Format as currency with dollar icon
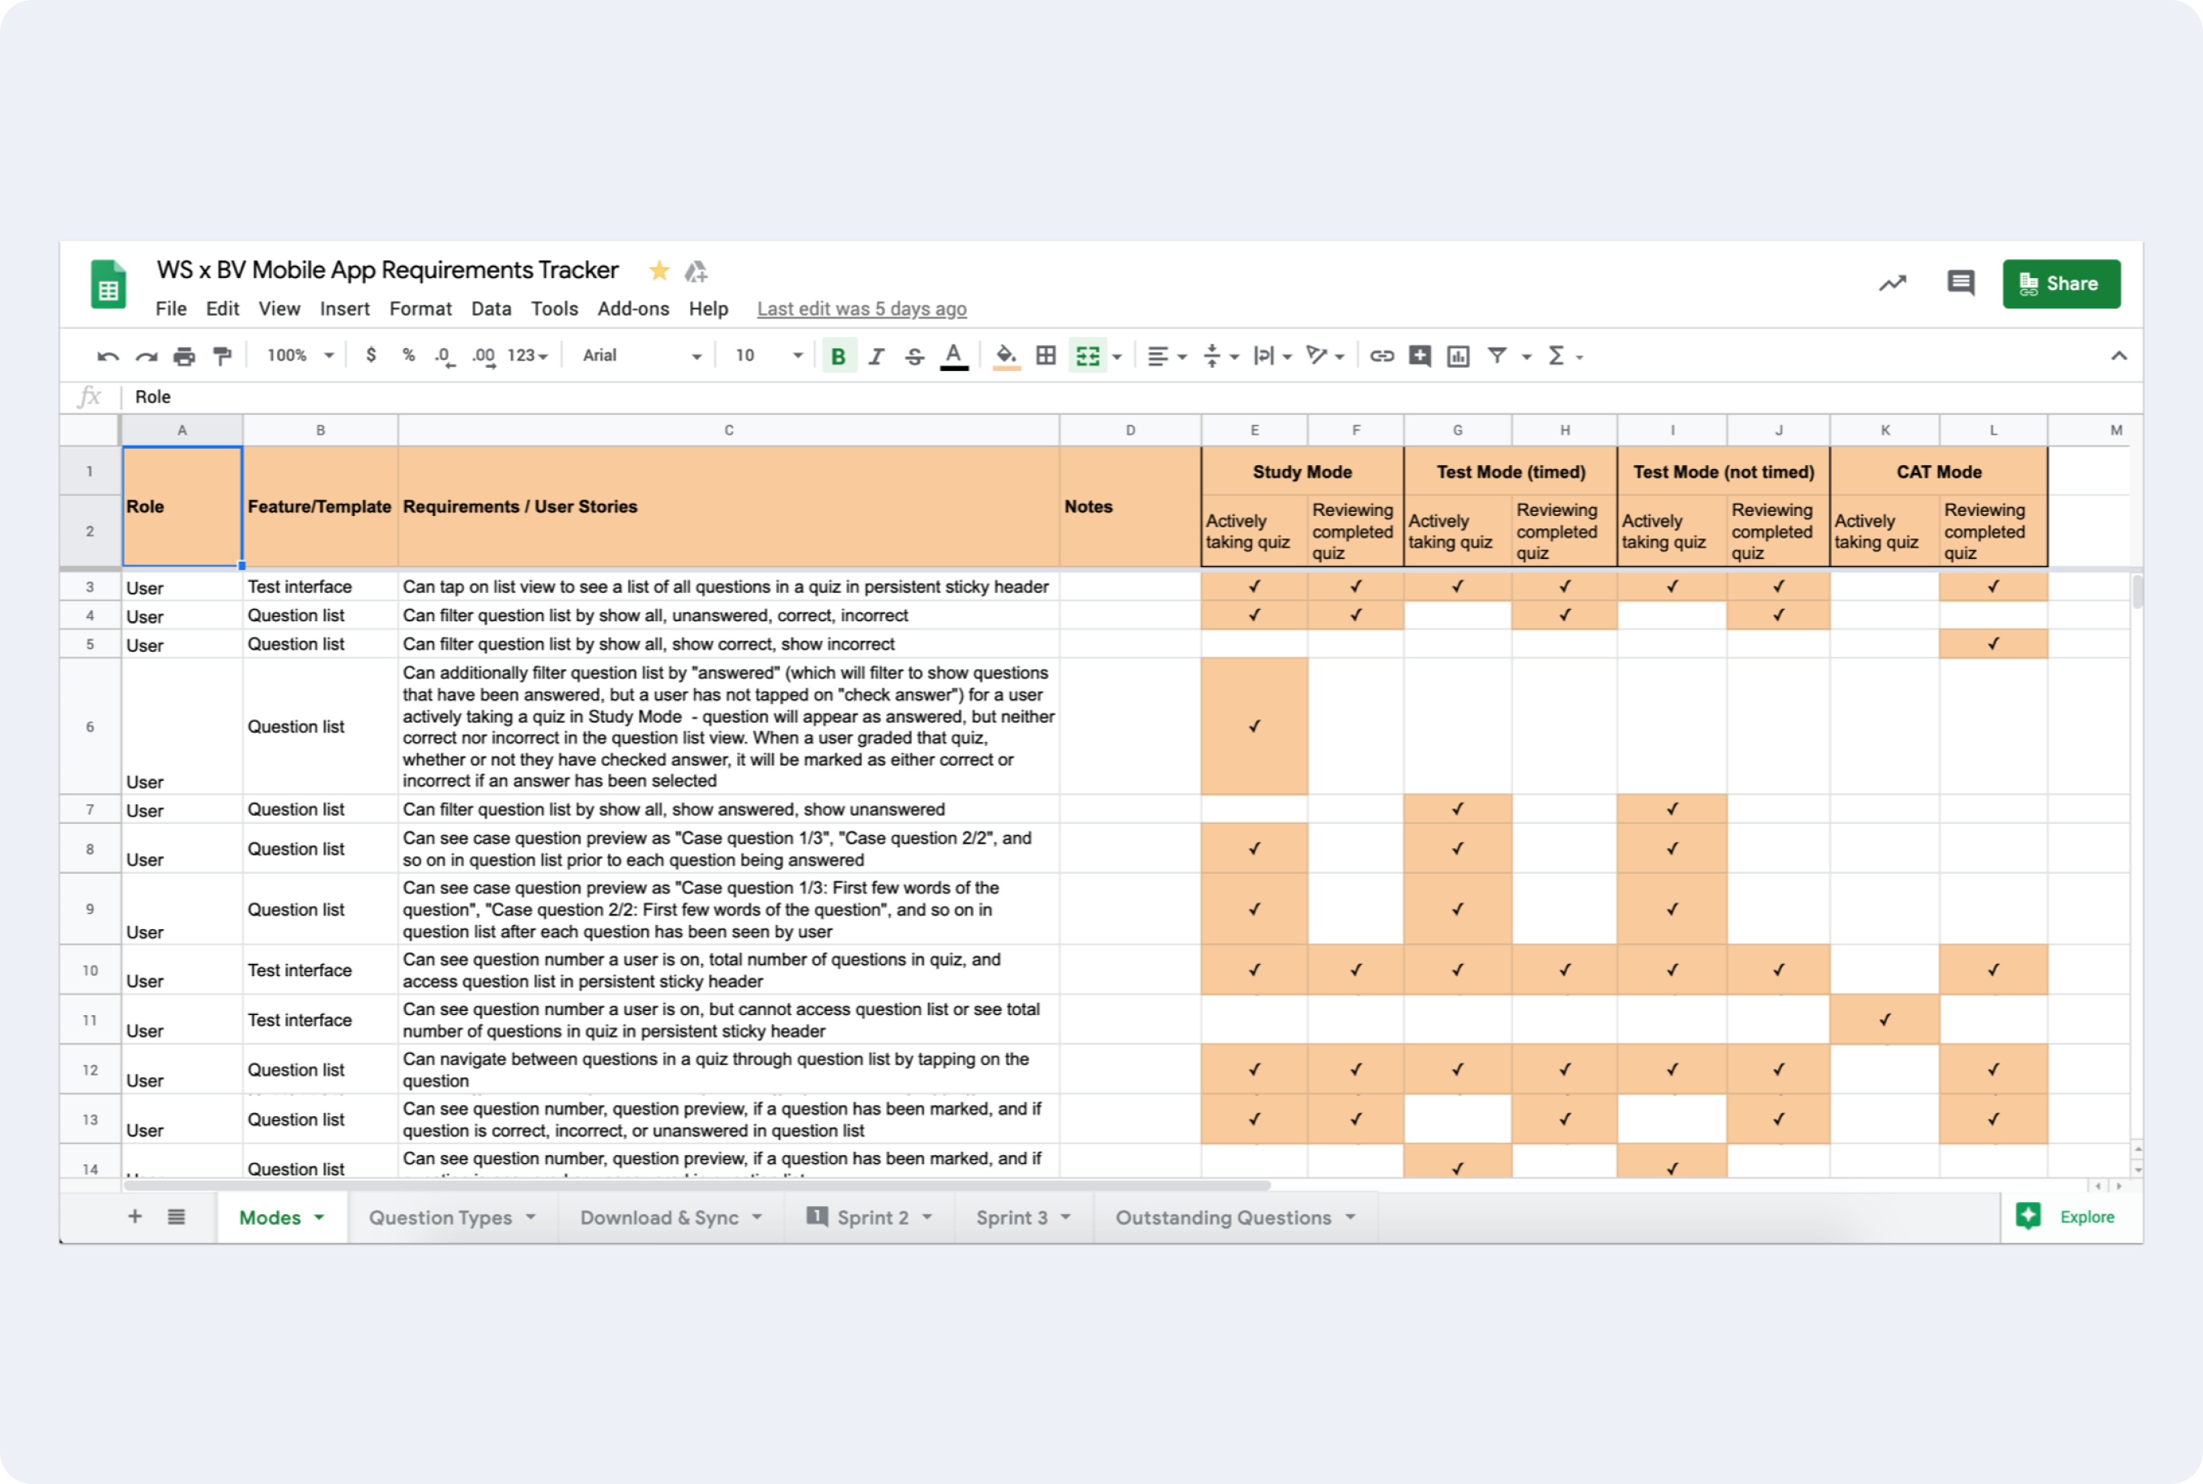 [x=371, y=355]
